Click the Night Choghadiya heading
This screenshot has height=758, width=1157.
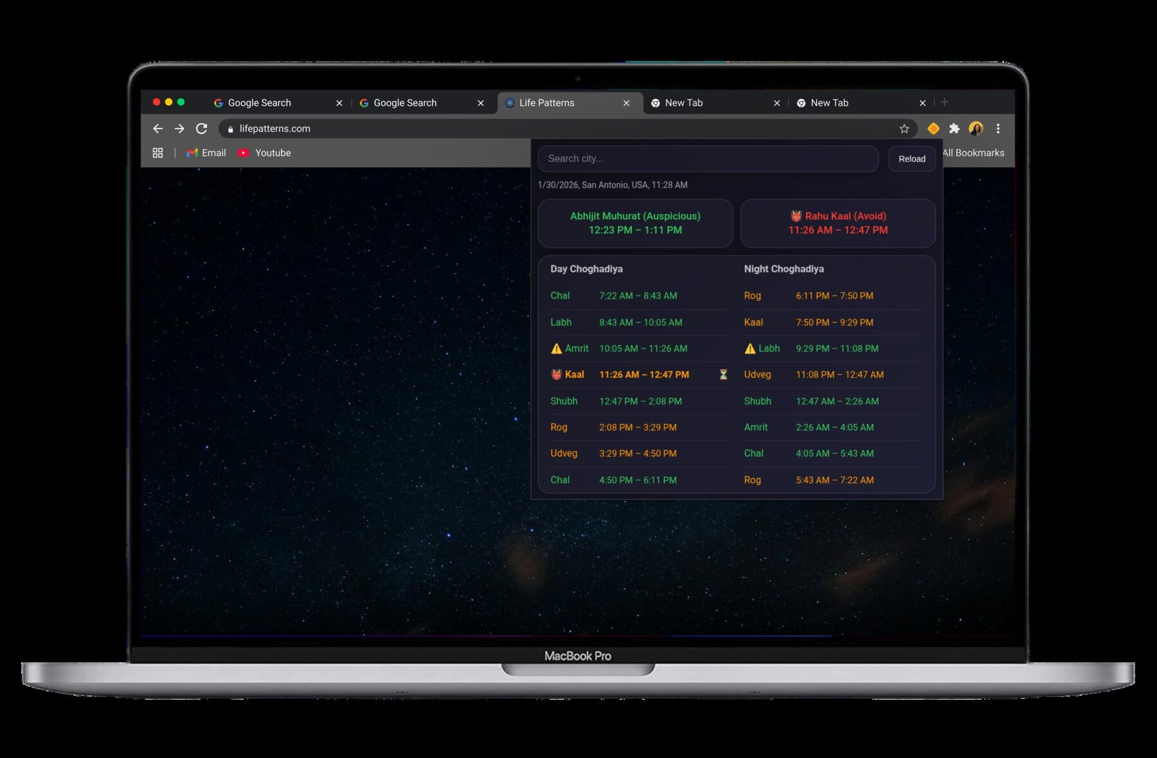(x=784, y=269)
